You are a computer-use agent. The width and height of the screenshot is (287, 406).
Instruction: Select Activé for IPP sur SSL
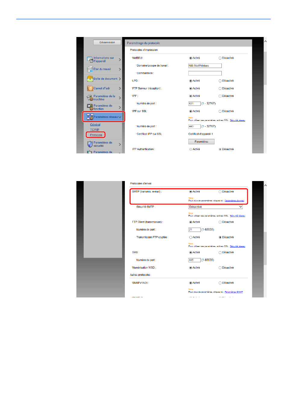click(191, 111)
